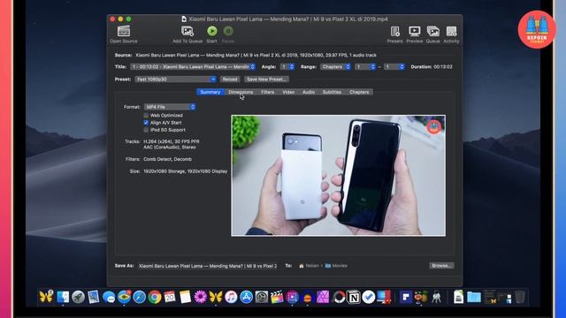566x318 pixels.
Task: Switch to the Filters tab
Action: tap(267, 92)
